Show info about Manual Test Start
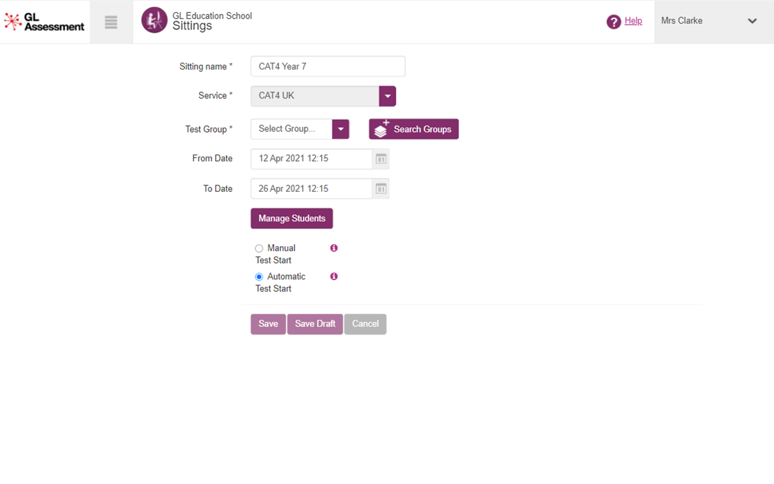Image resolution: width=774 pixels, height=484 pixels. tap(334, 248)
